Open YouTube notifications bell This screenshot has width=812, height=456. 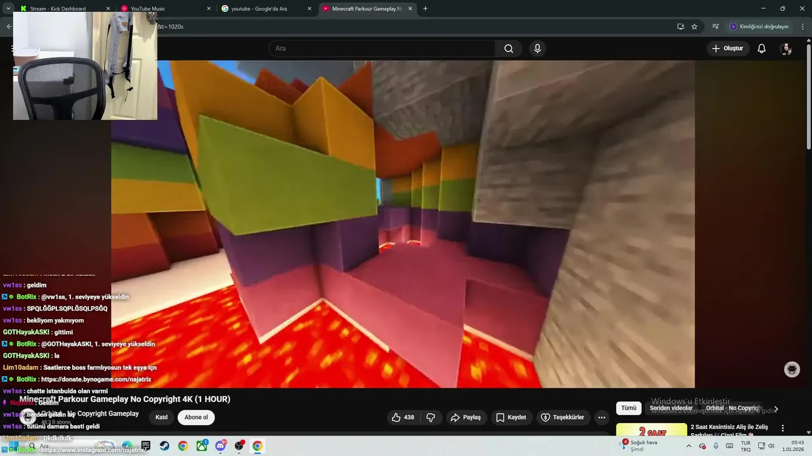tap(762, 49)
